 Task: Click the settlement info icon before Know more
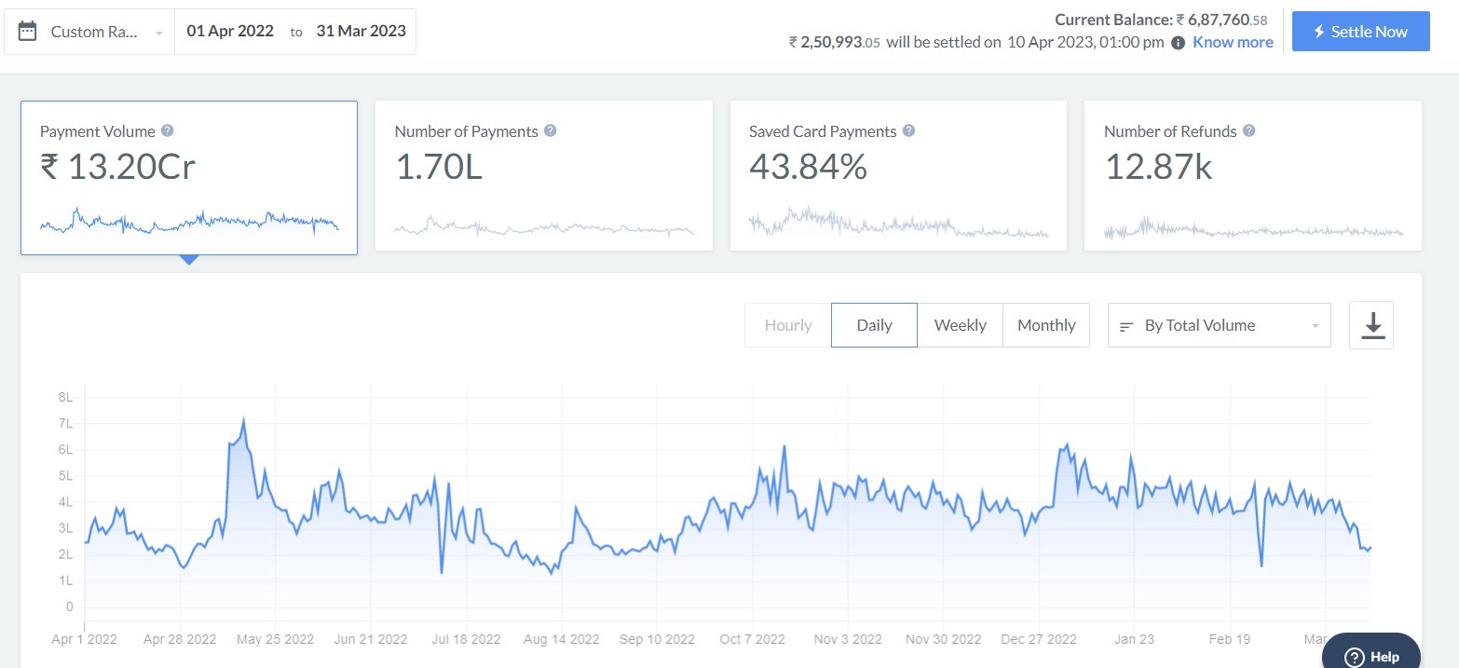pyautogui.click(x=1179, y=43)
